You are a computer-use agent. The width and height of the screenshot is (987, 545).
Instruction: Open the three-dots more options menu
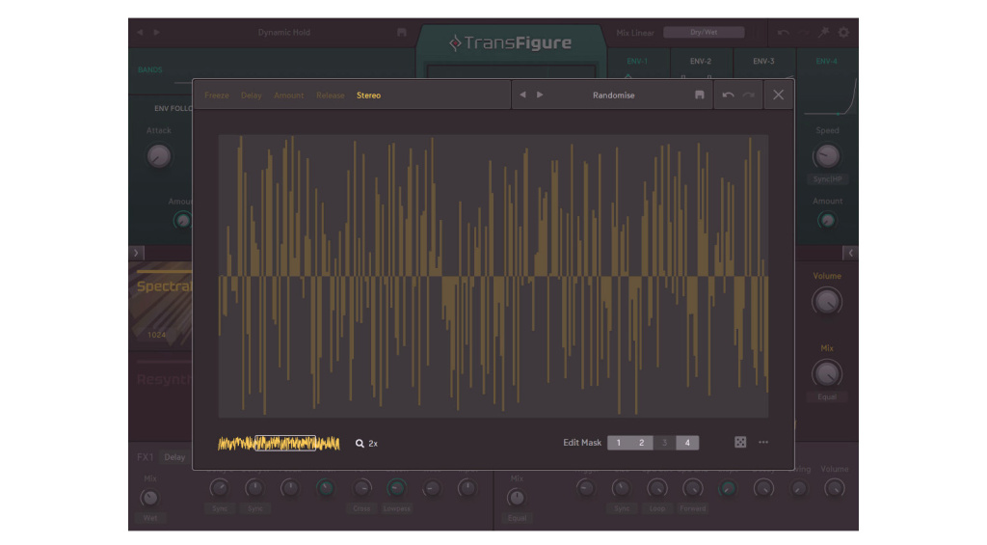763,443
